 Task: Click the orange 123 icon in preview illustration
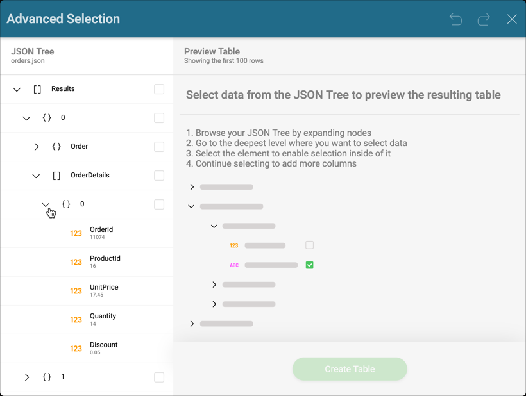pyautogui.click(x=234, y=245)
